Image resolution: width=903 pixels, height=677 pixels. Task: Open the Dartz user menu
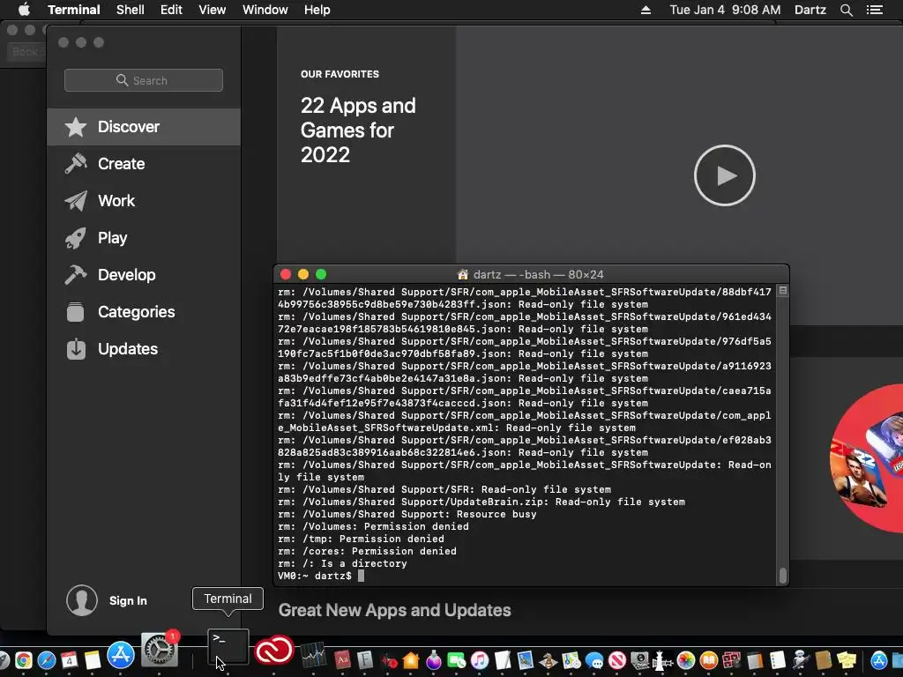point(810,10)
